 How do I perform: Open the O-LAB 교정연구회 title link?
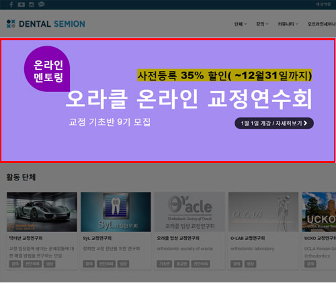tap(248, 238)
